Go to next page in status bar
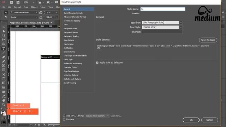This screenshot has height=127, width=226. pyautogui.click(x=35, y=125)
